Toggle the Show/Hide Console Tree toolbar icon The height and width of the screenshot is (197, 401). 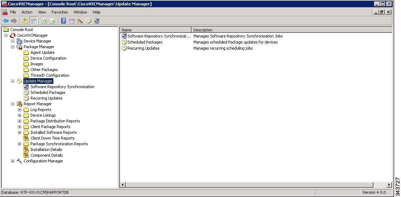[33, 21]
